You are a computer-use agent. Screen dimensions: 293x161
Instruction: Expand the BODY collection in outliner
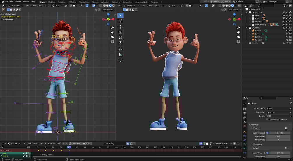(x=250, y=15)
